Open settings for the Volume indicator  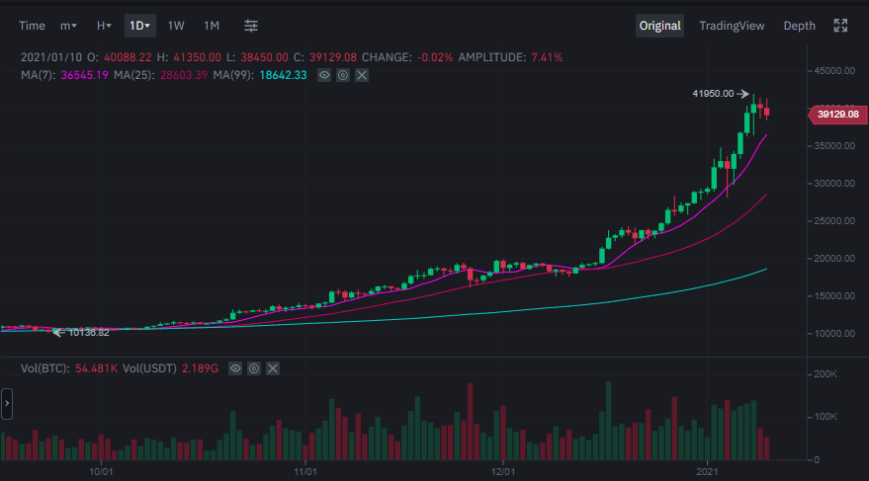point(254,368)
